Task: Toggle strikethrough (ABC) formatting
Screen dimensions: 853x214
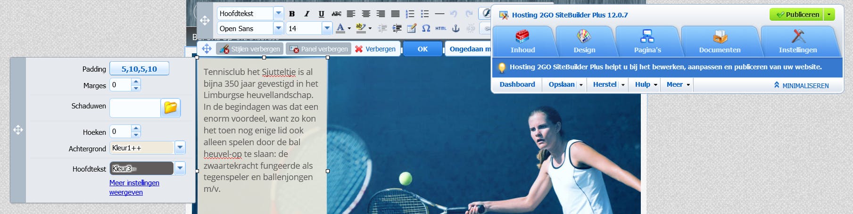Action: click(336, 14)
